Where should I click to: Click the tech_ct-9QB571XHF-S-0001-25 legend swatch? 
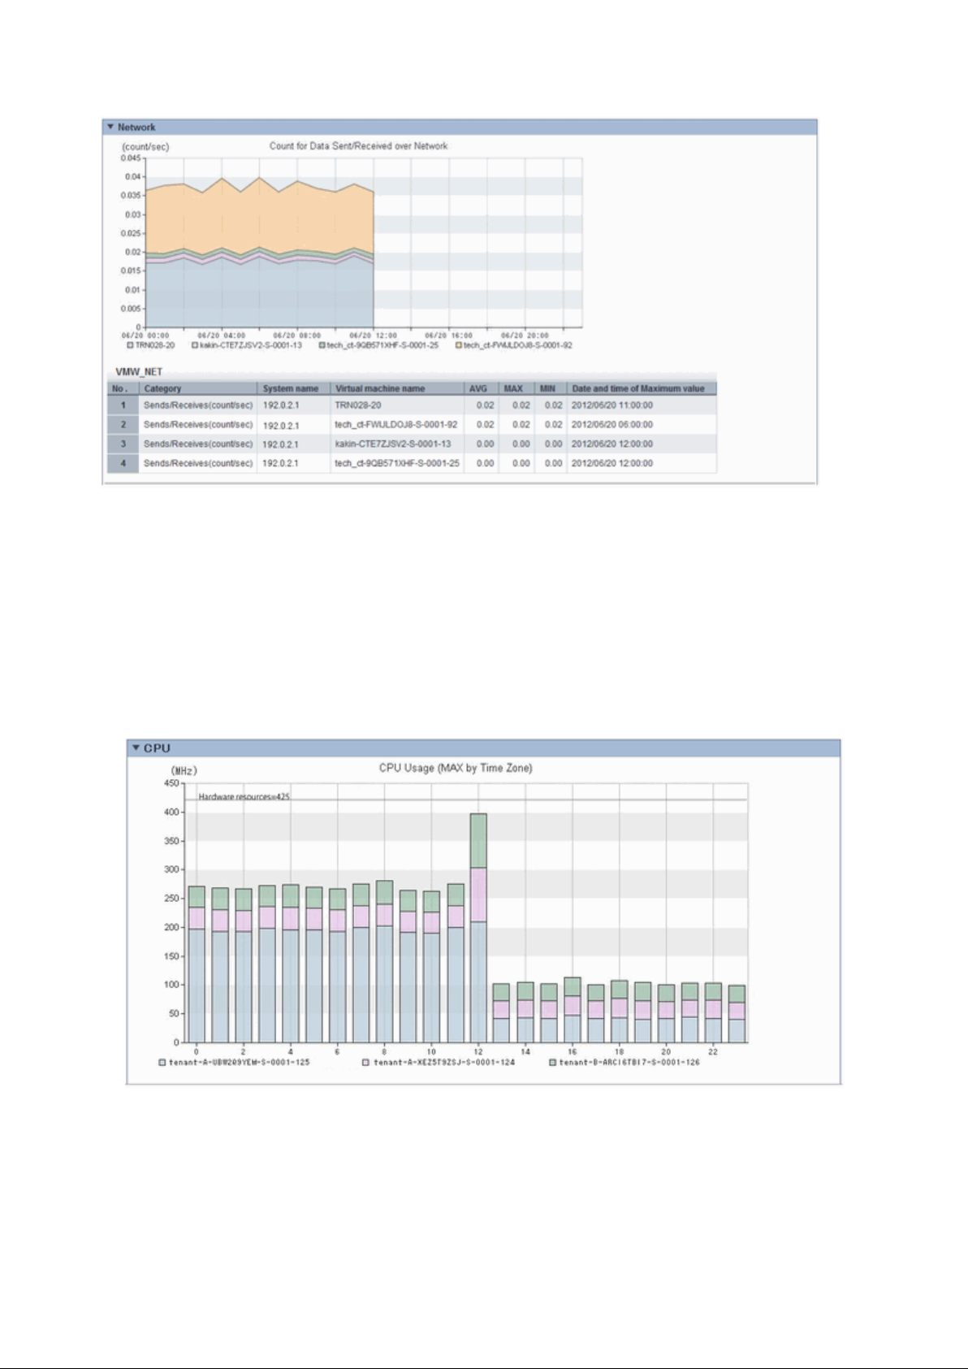322,345
